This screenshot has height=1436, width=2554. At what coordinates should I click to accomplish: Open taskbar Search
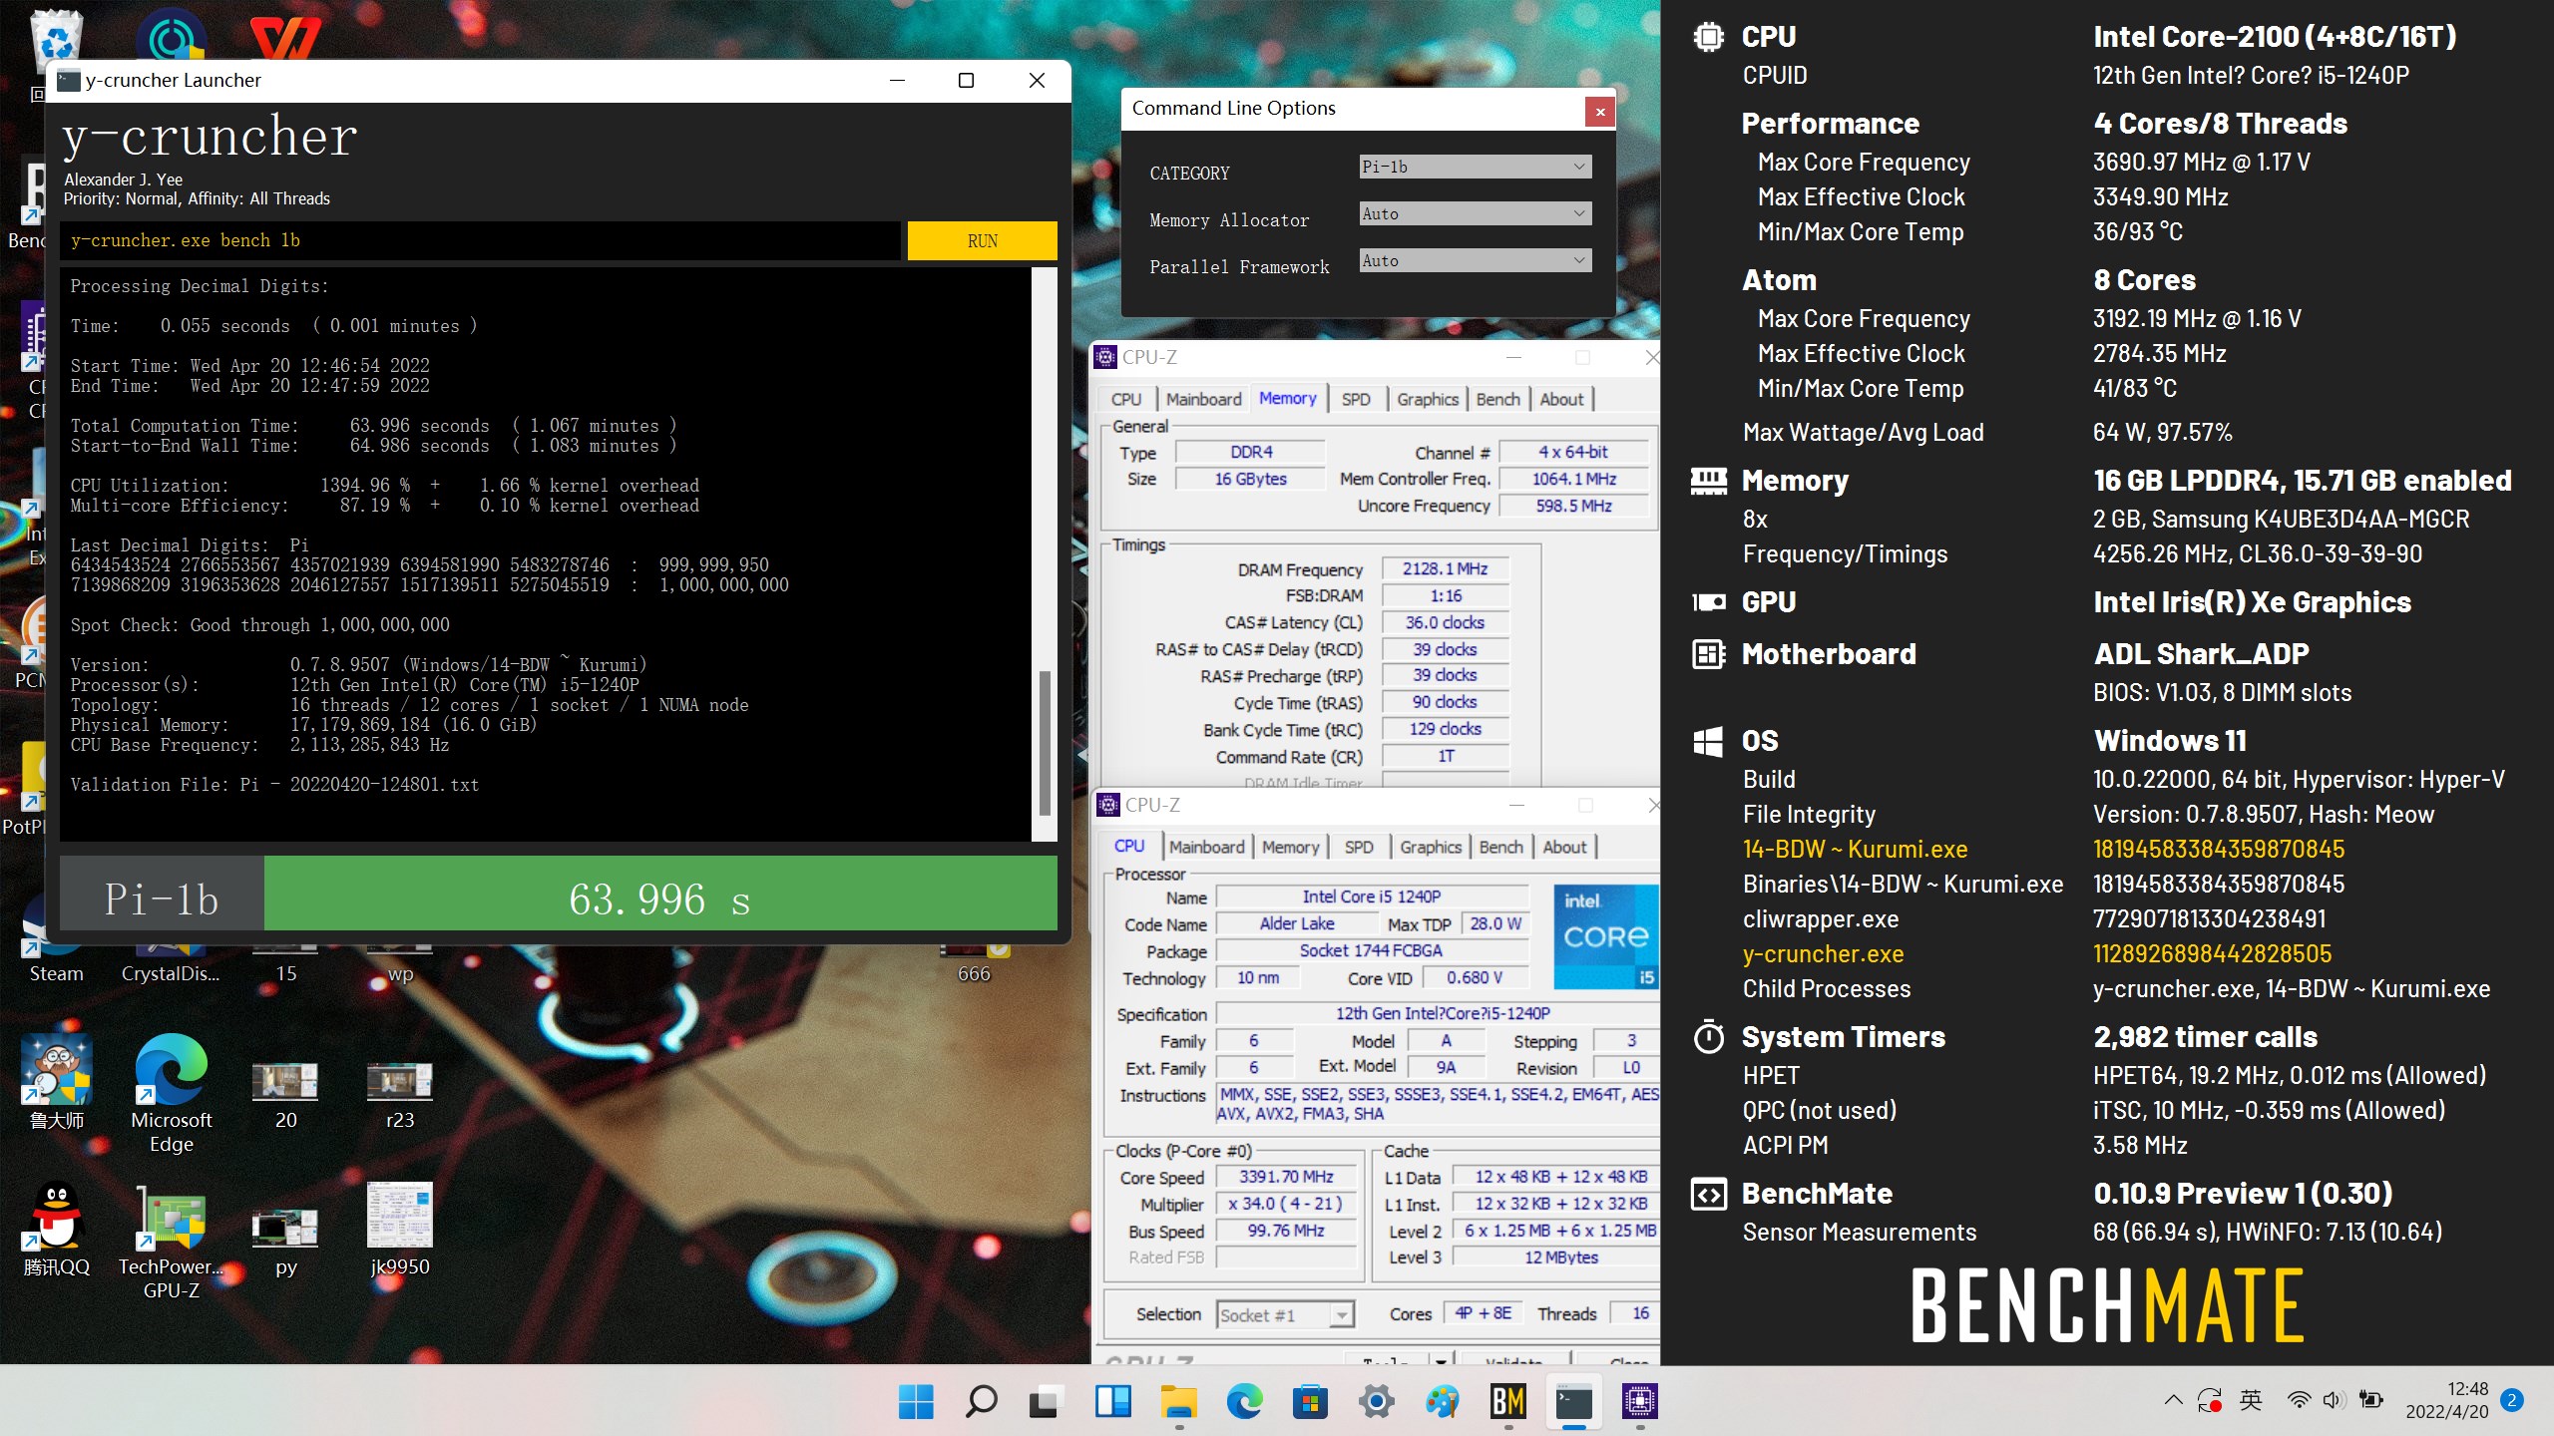click(x=982, y=1401)
